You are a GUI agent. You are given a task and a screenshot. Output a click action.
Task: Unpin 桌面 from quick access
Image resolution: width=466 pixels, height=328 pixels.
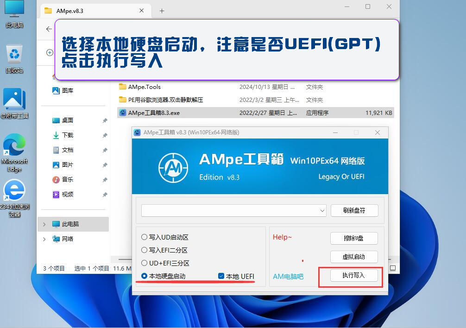tap(105, 120)
